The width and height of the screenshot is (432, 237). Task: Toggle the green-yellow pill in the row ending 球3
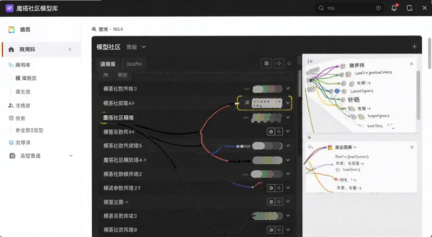pyautogui.click(x=267, y=216)
